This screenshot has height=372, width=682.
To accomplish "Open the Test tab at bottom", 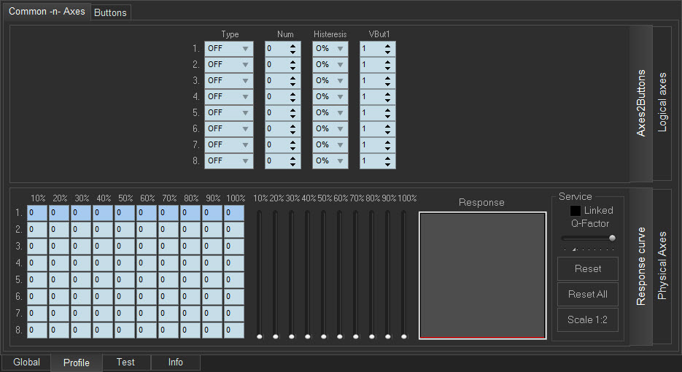I will (x=125, y=362).
